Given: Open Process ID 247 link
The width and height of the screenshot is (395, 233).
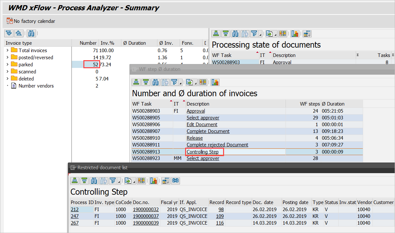Looking at the screenshot, I should pos(75,216).
